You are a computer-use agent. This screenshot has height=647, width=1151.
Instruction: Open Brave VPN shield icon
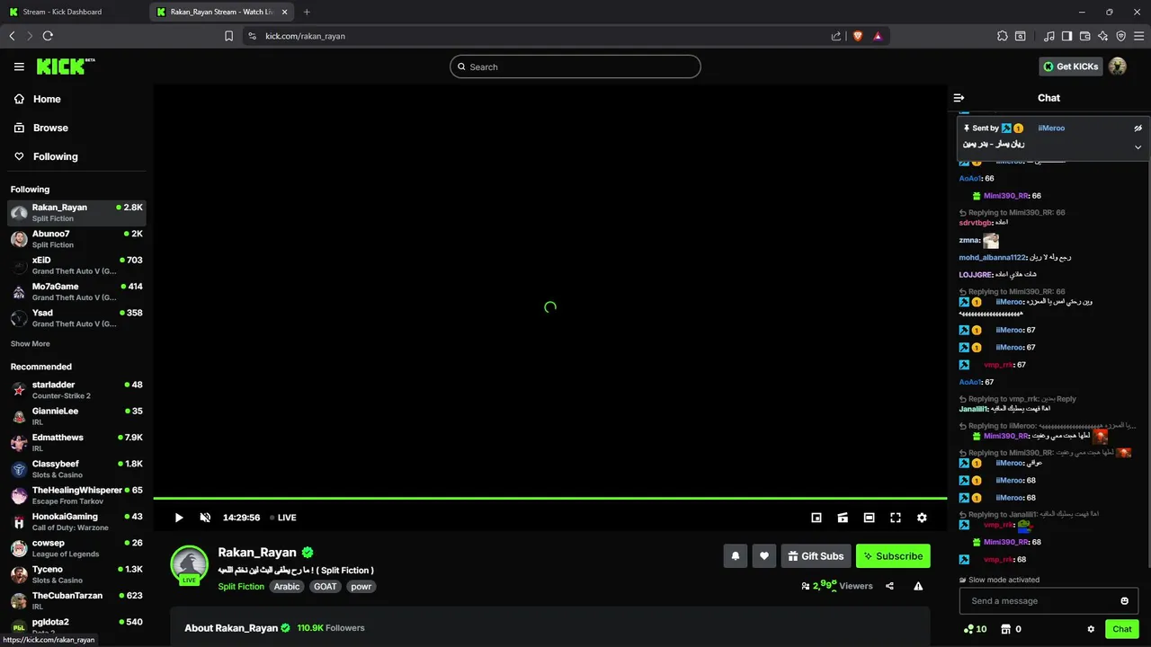(1120, 36)
